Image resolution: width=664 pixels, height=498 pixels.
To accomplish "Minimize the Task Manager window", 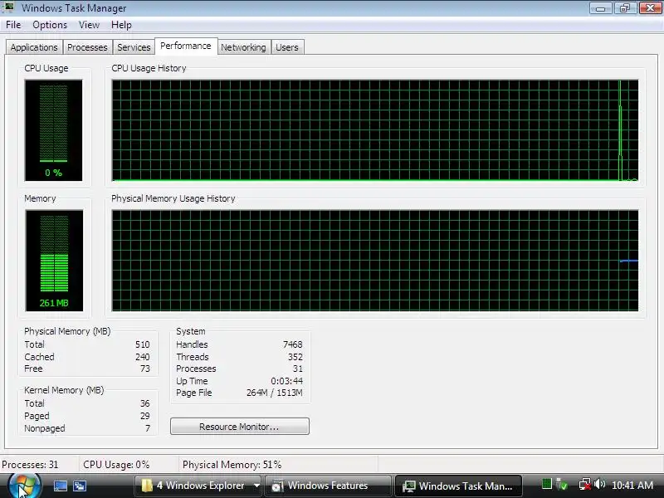I will 600,8.
